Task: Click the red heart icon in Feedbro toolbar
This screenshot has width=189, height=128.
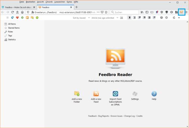Action: (17, 18)
